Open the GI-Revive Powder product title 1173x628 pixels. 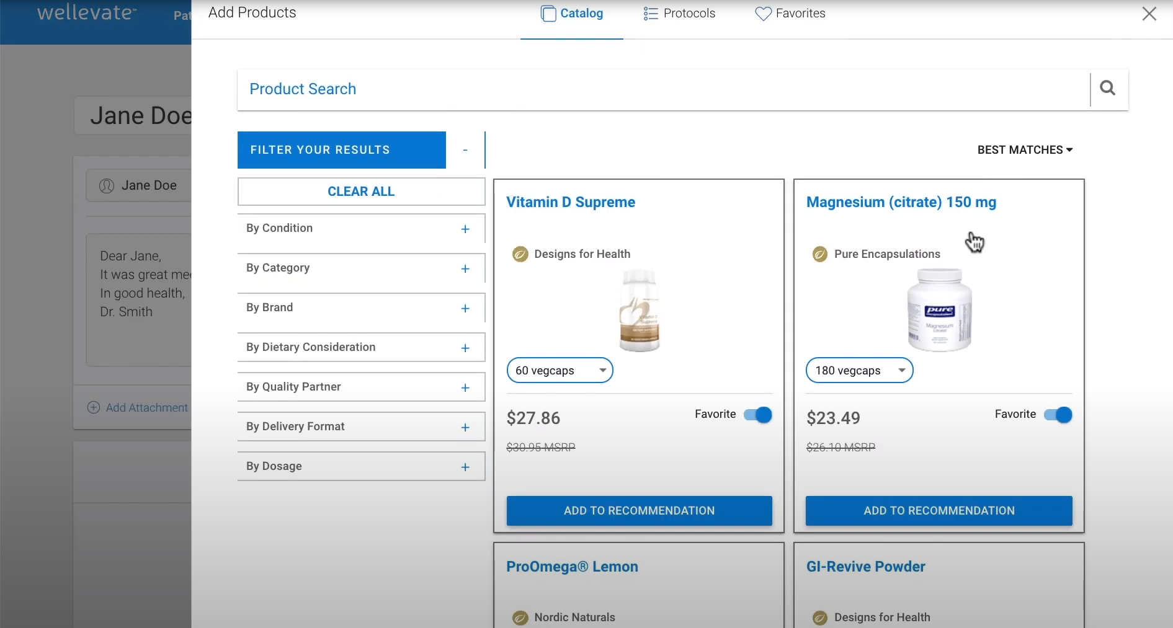coord(865,567)
